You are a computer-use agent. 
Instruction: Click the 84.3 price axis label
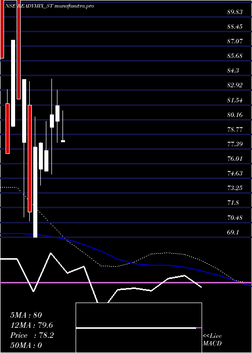point(233,71)
